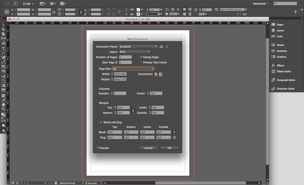This screenshot has width=304, height=185.
Task: Open the Paragraph Styles panel tab
Action: tap(286, 80)
